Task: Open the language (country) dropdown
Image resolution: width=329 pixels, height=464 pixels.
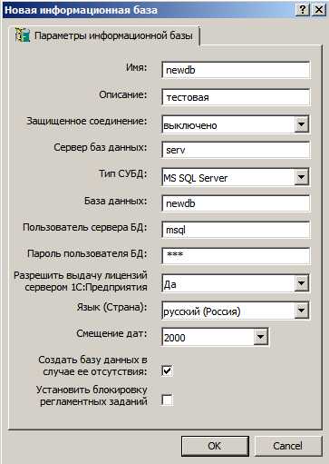Action: tap(301, 310)
